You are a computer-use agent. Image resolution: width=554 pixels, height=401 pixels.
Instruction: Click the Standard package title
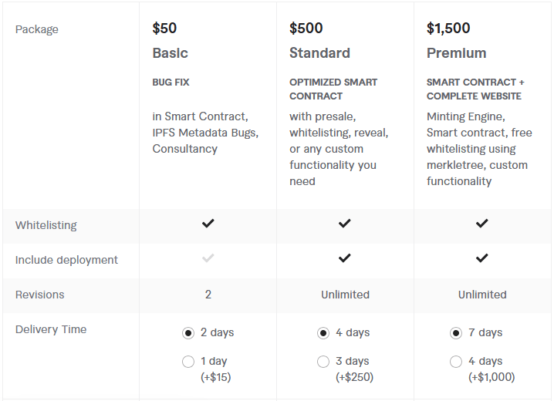319,53
